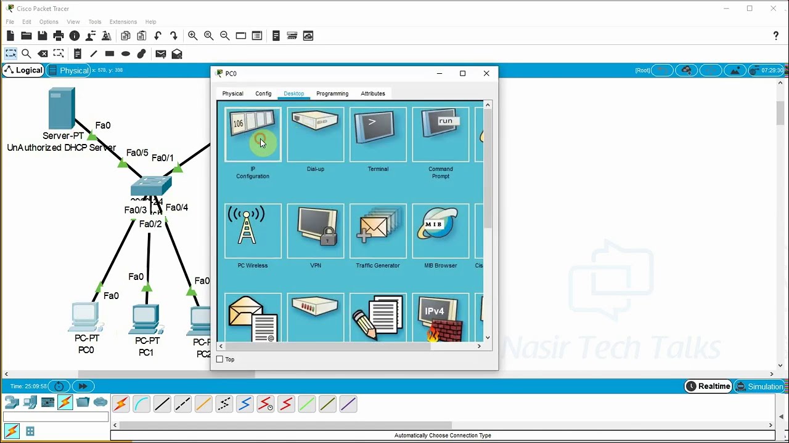789x443 pixels.
Task: Select the Draw Rectangle tool
Action: coord(110,54)
